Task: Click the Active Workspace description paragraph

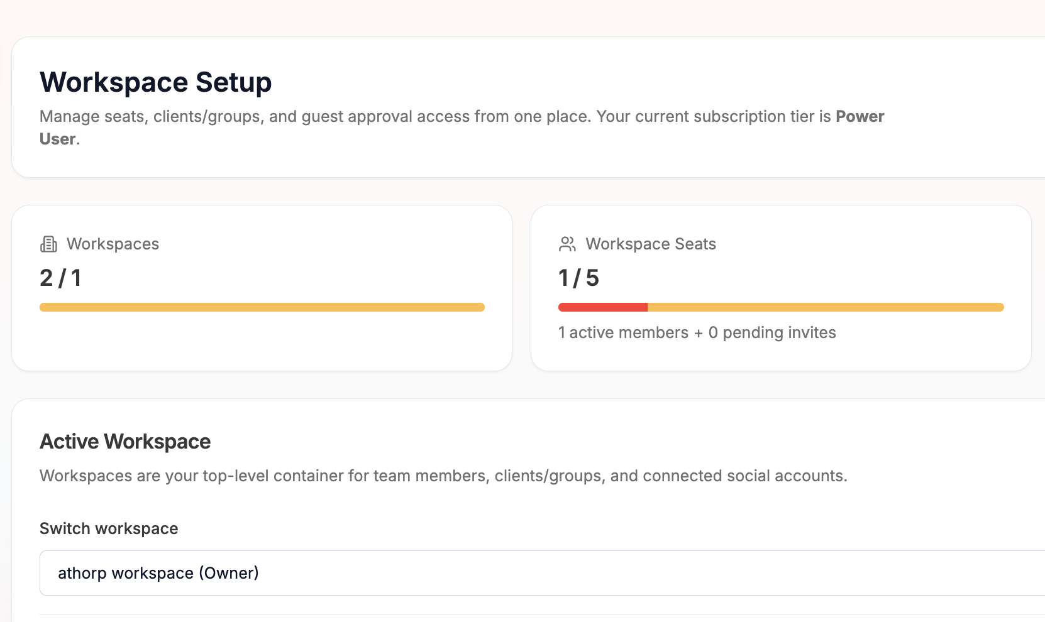Action: pyautogui.click(x=443, y=476)
